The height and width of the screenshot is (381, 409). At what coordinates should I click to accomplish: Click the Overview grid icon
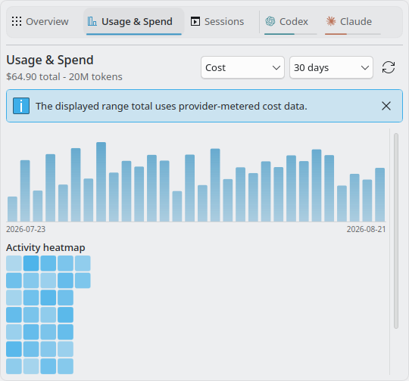click(x=17, y=21)
